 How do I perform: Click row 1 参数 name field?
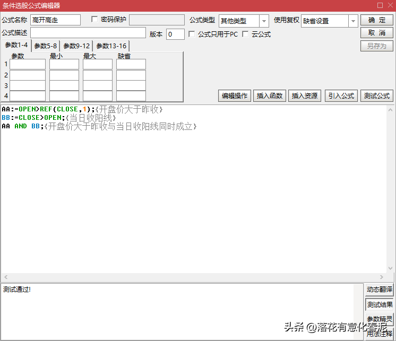pyautogui.click(x=28, y=64)
